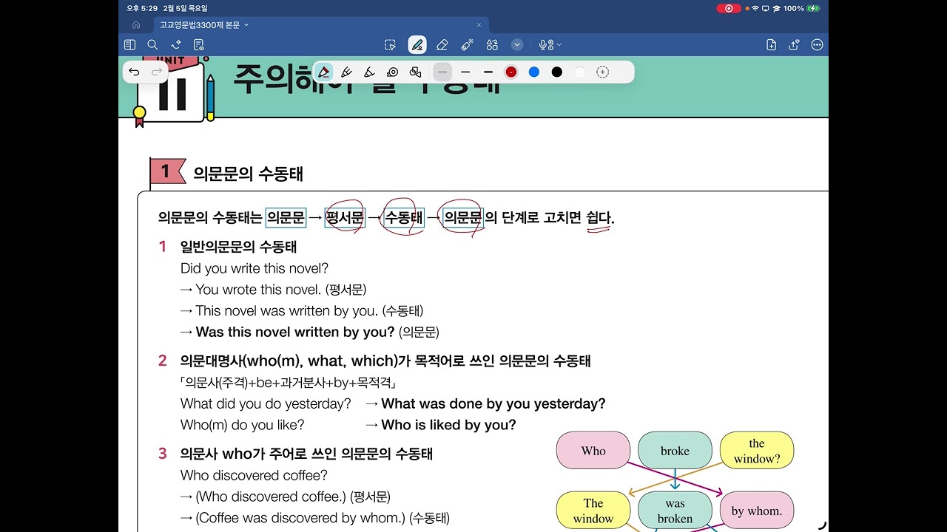Tap the sentence Was this novel written by you?

point(295,332)
